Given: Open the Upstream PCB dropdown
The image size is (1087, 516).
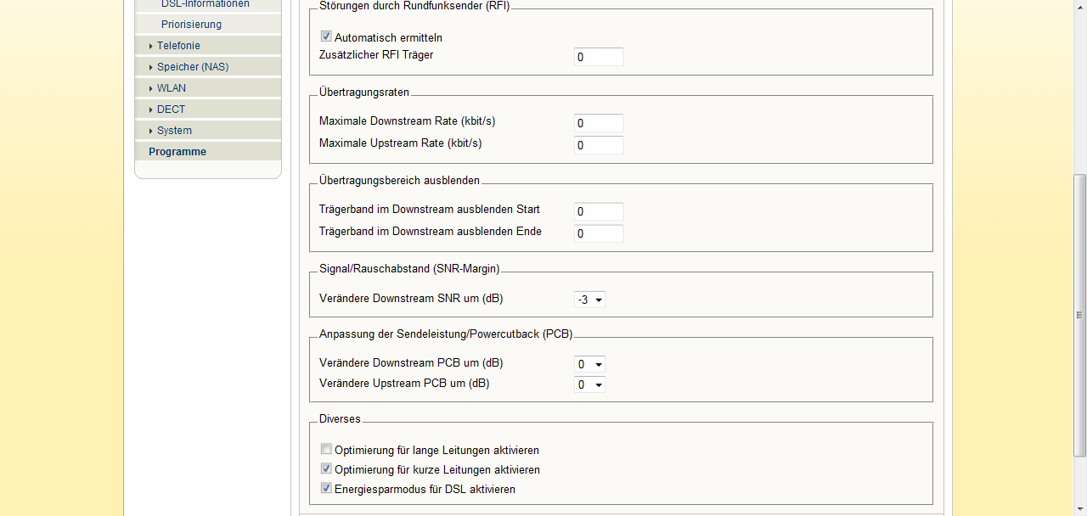Looking at the screenshot, I should point(590,385).
